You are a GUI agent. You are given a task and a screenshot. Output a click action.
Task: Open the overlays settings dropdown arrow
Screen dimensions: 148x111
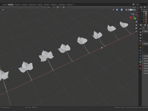(x=124, y=10)
